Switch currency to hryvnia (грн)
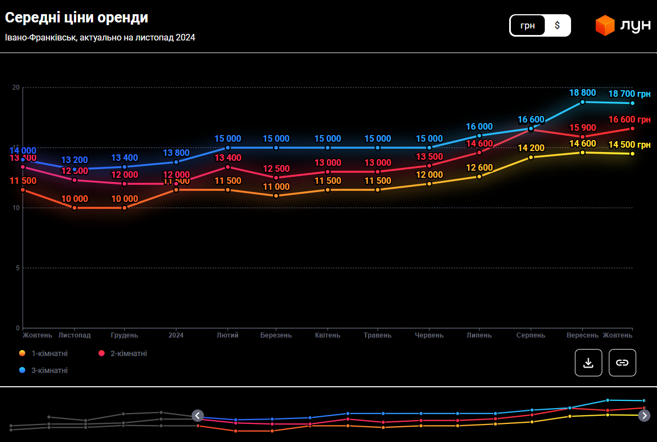 pos(528,25)
